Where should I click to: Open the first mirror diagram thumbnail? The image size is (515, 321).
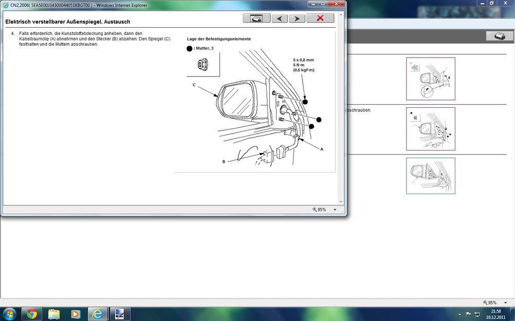(x=431, y=79)
